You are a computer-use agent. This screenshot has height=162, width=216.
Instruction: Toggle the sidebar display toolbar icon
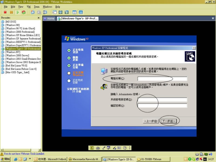[x=55, y=12]
